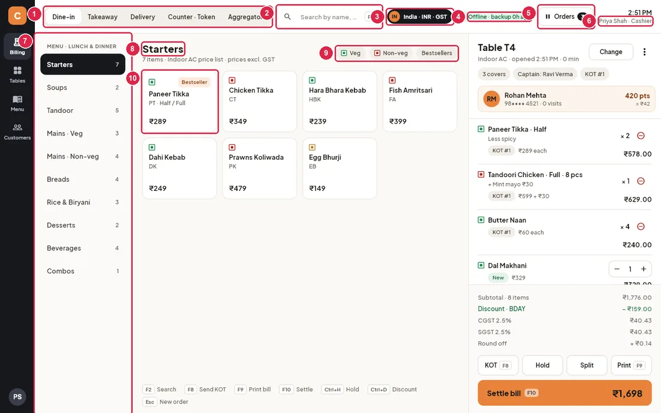This screenshot has width=661, height=413.
Task: Add Egg Bhurji to the order
Action: point(340,169)
